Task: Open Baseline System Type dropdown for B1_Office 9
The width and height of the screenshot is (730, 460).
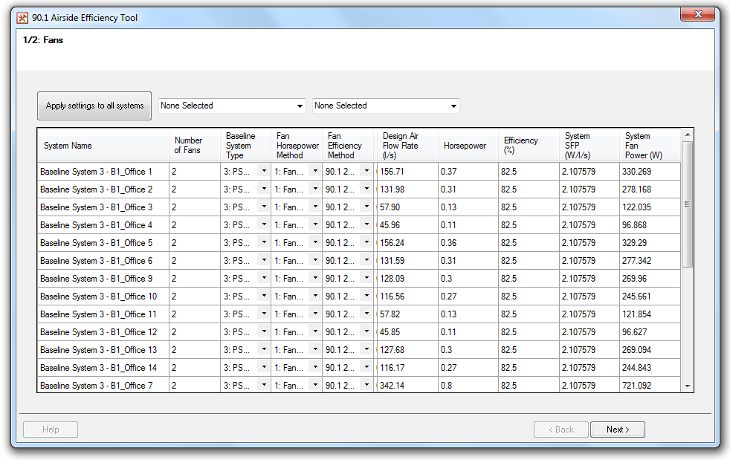Action: (264, 278)
